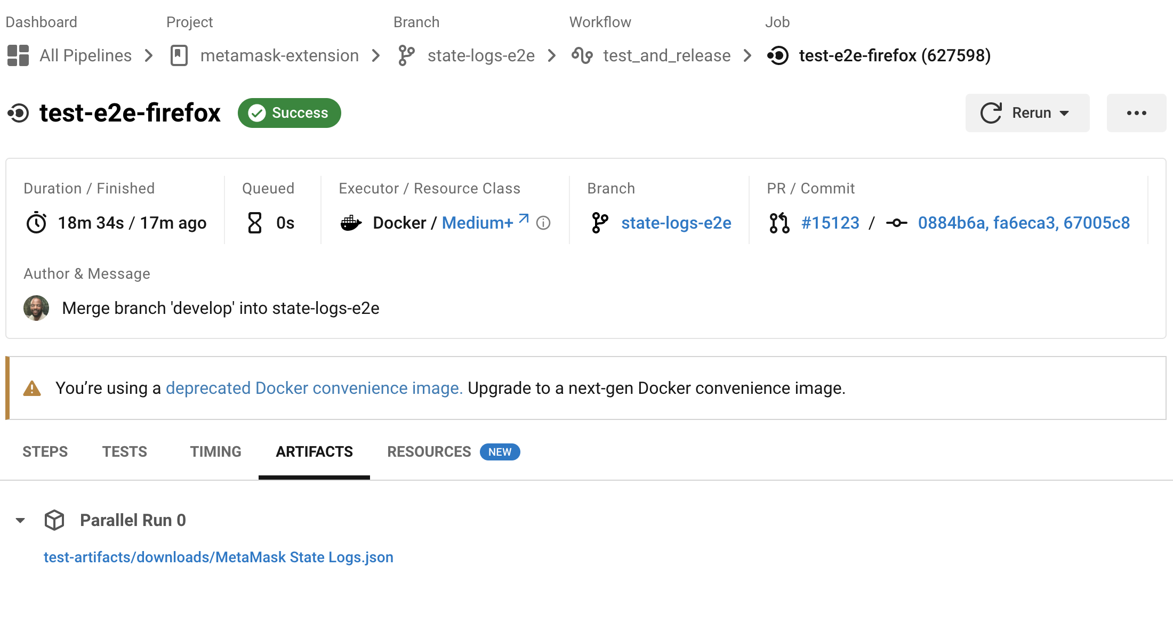
Task: Click the metamask-extension project bookmark icon
Action: (179, 55)
